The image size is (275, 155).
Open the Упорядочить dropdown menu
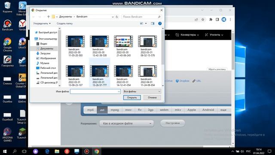coord(42,23)
